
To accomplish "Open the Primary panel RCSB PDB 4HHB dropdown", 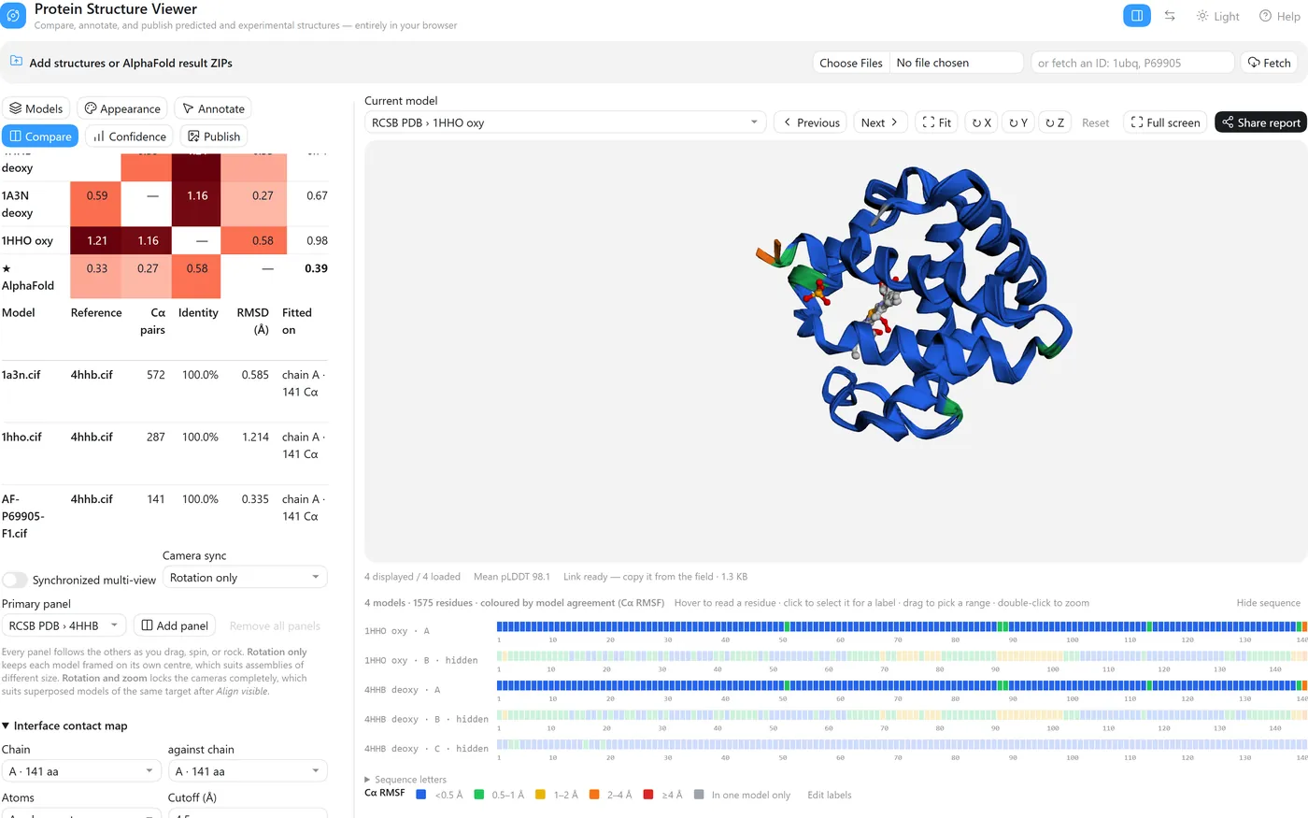I will [64, 625].
